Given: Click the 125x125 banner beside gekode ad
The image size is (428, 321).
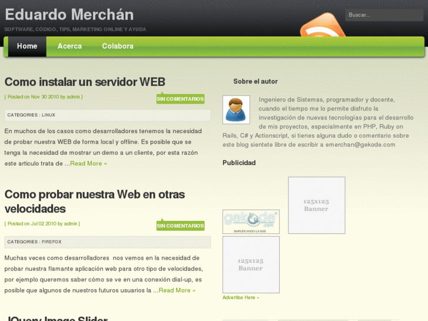Looking at the screenshot, I should coord(317,205).
